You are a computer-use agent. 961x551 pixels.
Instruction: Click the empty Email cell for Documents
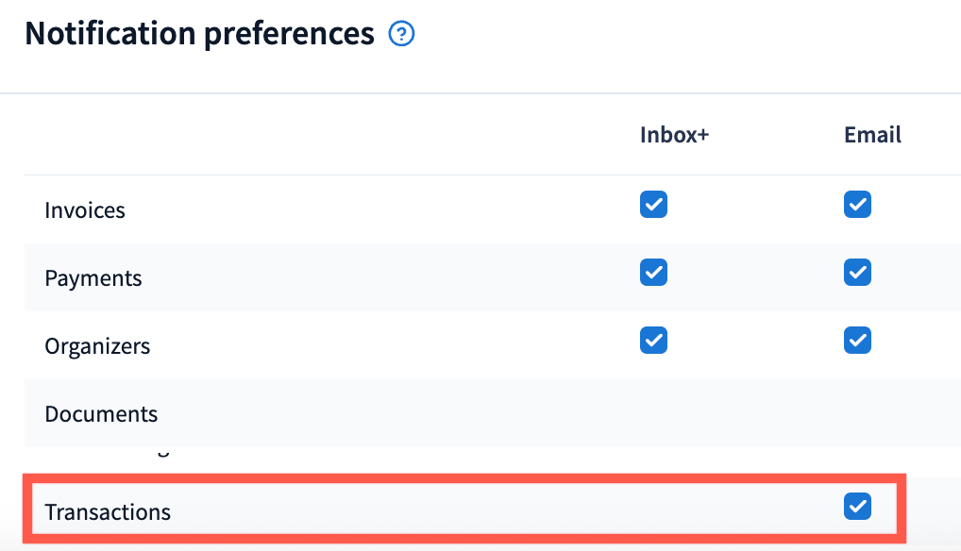pyautogui.click(x=857, y=414)
